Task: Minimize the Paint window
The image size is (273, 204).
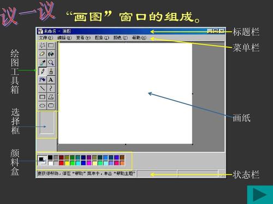Action: click(x=210, y=31)
